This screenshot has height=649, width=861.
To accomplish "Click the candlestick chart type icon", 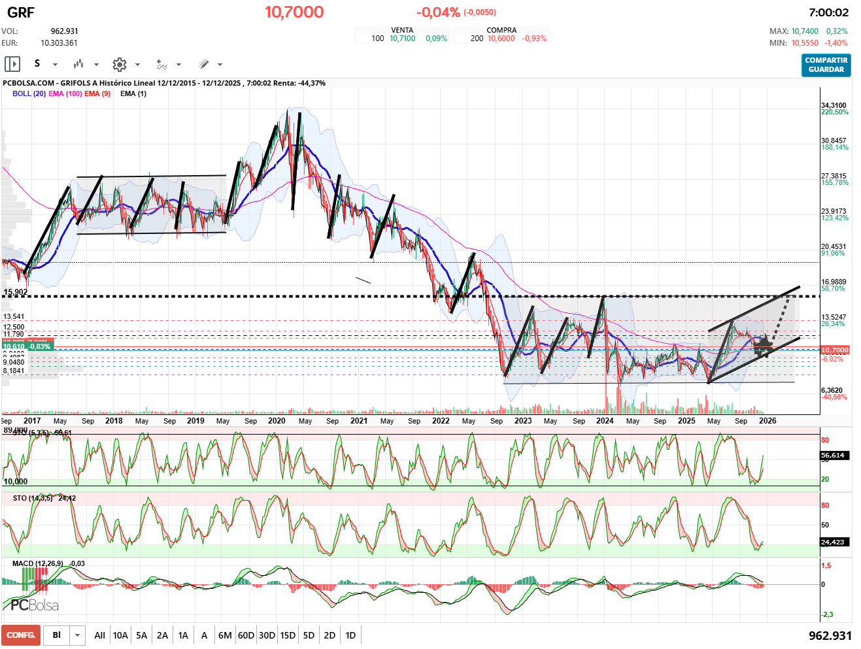I will 78,64.
